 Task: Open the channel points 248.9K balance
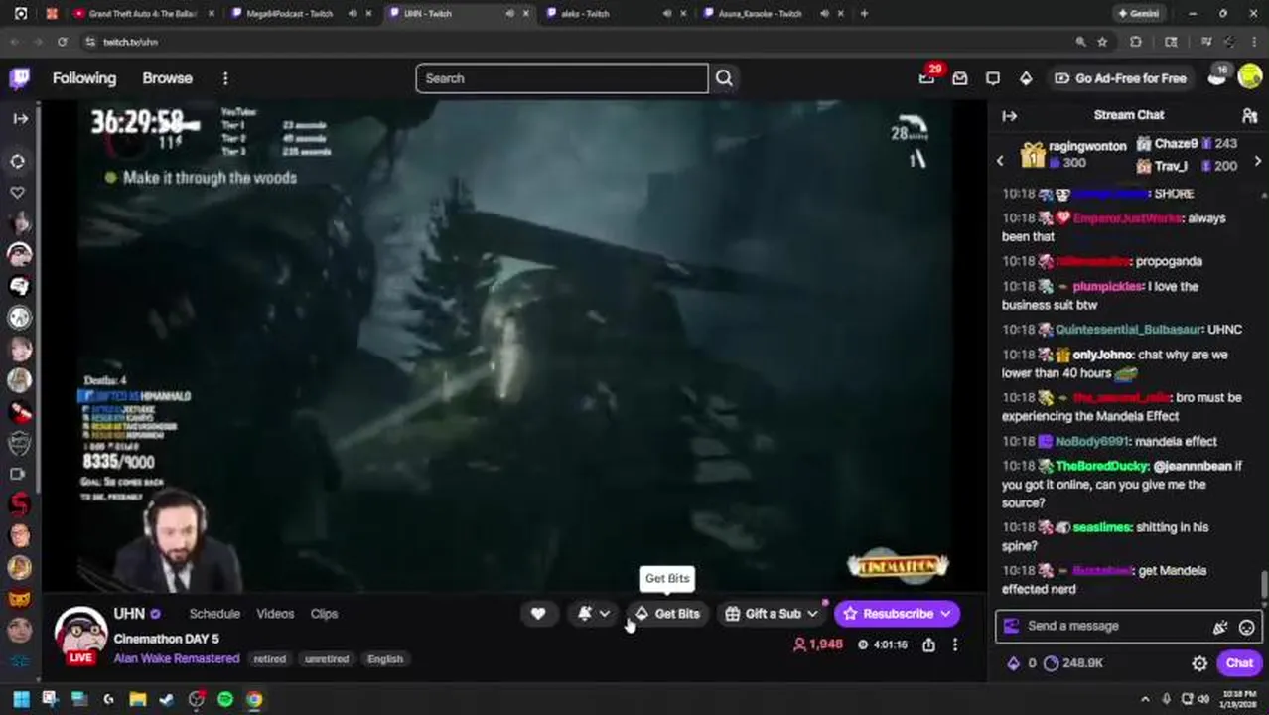[x=1073, y=663]
